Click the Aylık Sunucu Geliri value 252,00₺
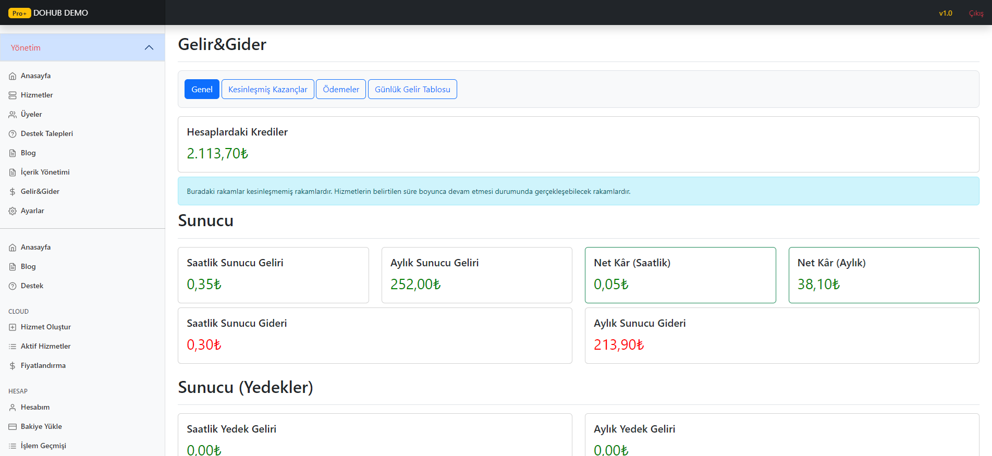The height and width of the screenshot is (456, 992). point(415,284)
